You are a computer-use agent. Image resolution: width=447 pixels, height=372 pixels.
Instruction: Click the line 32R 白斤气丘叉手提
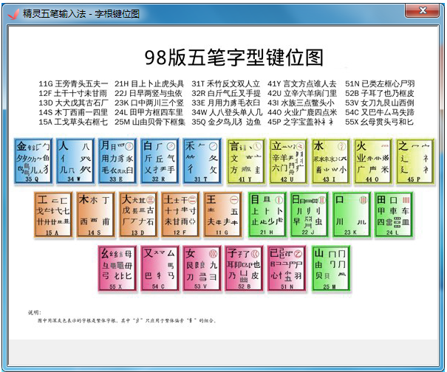(x=226, y=94)
